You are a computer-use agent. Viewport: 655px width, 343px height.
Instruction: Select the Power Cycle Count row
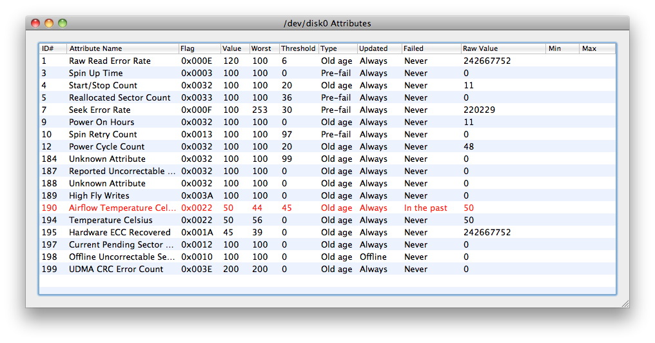coord(327,146)
